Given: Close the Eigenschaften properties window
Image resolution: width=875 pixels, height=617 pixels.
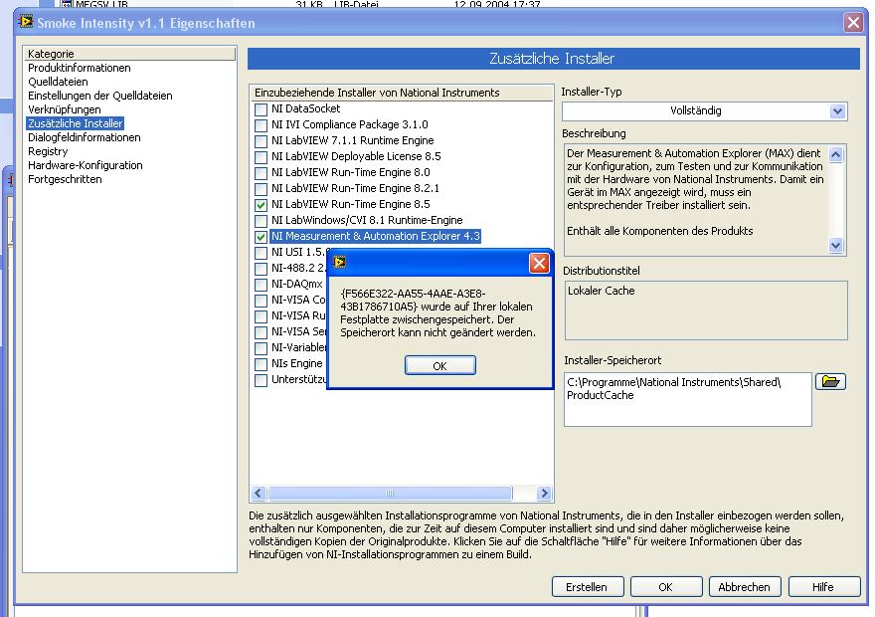Looking at the screenshot, I should click(x=853, y=23).
